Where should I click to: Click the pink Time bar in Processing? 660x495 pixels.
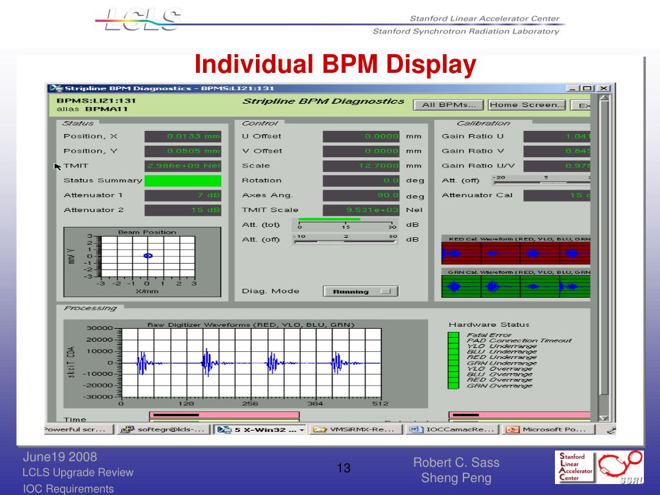[224, 415]
